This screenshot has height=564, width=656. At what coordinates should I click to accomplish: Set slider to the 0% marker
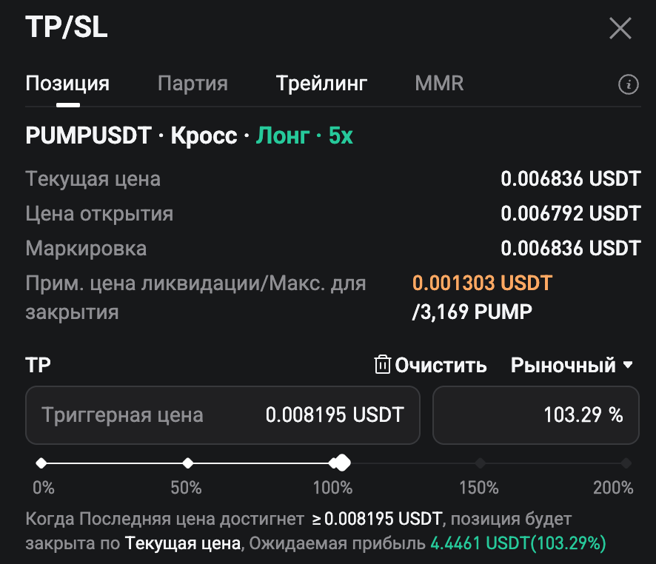coord(41,463)
